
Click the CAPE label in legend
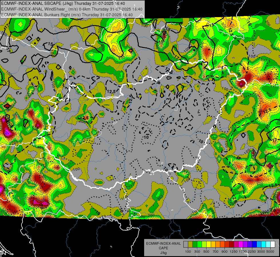(x=163, y=248)
